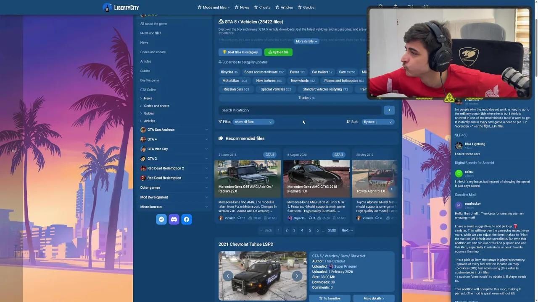Expand the Red Dead Redemption section
The image size is (538, 302).
point(206,178)
